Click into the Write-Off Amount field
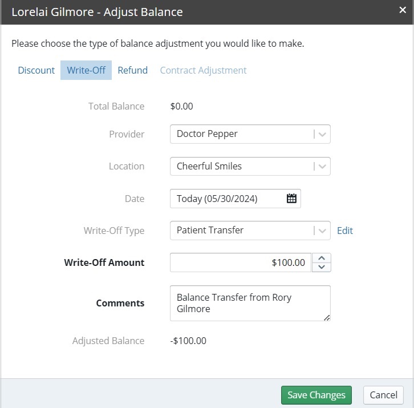This screenshot has width=414, height=408. [x=241, y=262]
